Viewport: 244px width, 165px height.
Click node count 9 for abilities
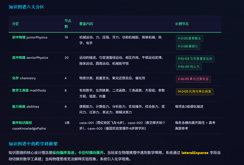click(x=65, y=106)
